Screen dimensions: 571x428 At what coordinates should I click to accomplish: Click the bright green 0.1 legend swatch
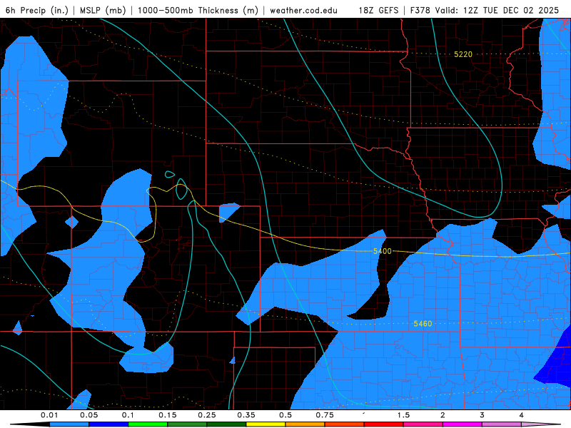point(148,424)
